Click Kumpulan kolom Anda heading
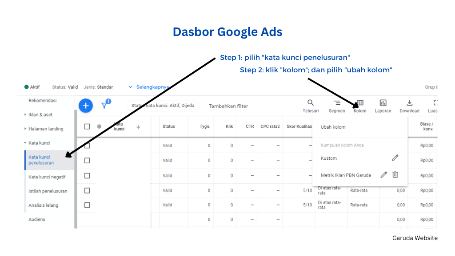 (342, 145)
